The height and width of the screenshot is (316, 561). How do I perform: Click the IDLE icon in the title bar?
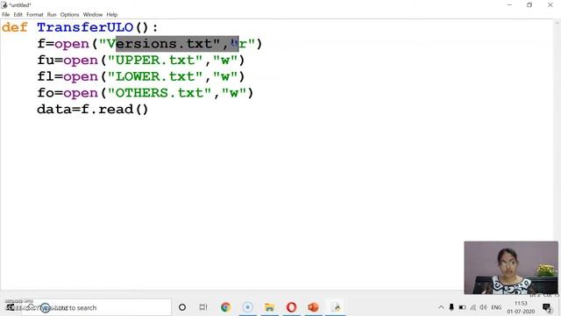(4, 5)
